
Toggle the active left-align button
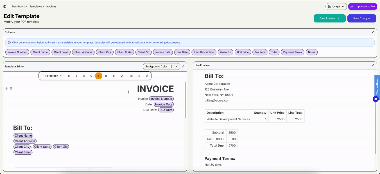point(99,76)
